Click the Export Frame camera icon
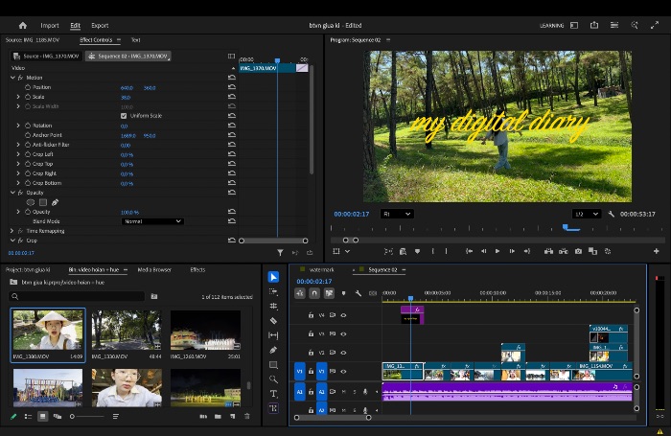 (578, 252)
